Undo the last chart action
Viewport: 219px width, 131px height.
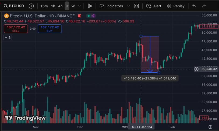[x=194, y=6]
